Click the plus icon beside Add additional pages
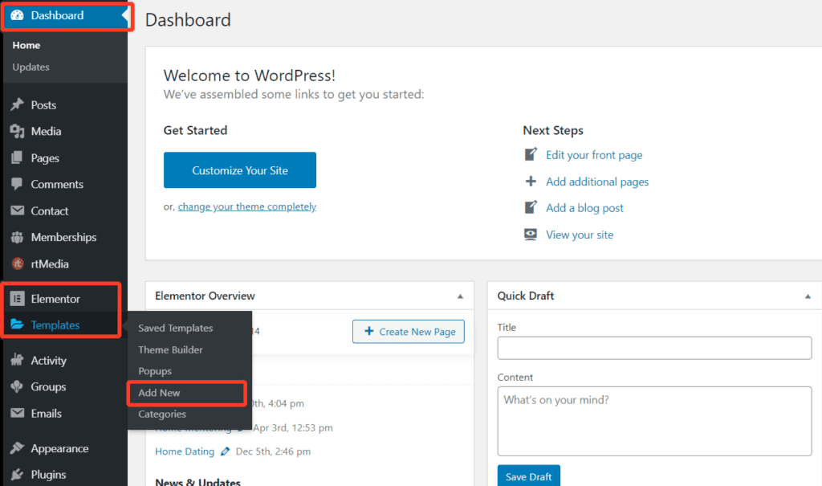The height and width of the screenshot is (486, 822). click(531, 181)
